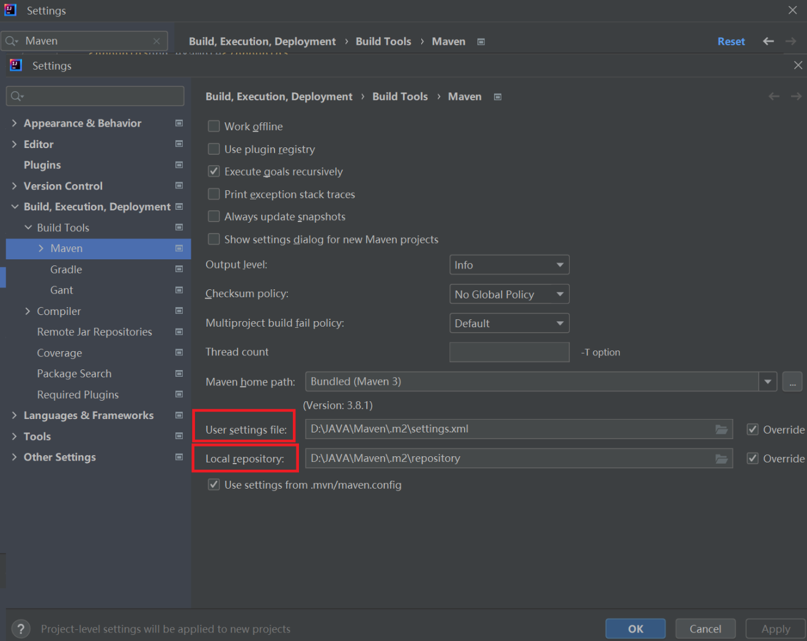Viewport: 807px width, 641px height.
Task: Click Build Tools breadcrumb in front window
Action: [x=400, y=97]
